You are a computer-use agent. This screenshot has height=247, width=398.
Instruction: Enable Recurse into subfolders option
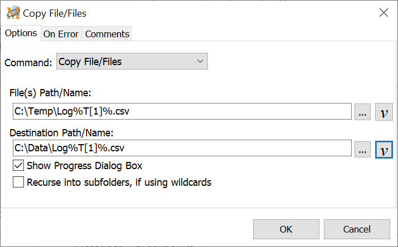pyautogui.click(x=18, y=182)
